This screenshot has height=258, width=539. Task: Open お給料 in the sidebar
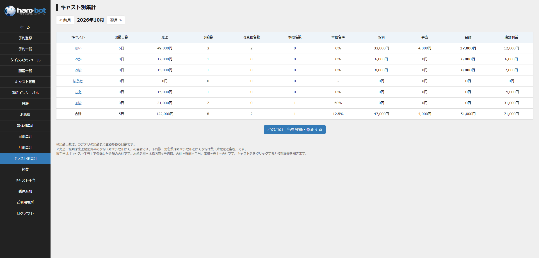(25, 115)
